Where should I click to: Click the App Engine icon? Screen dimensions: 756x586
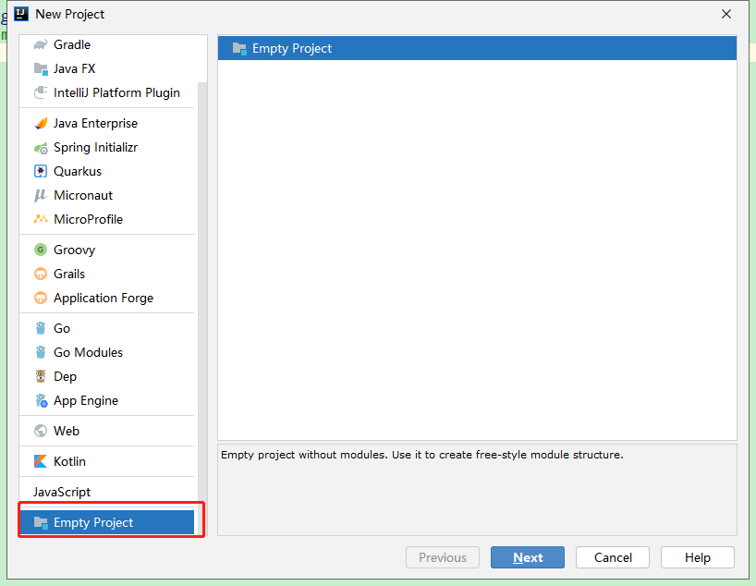41,401
